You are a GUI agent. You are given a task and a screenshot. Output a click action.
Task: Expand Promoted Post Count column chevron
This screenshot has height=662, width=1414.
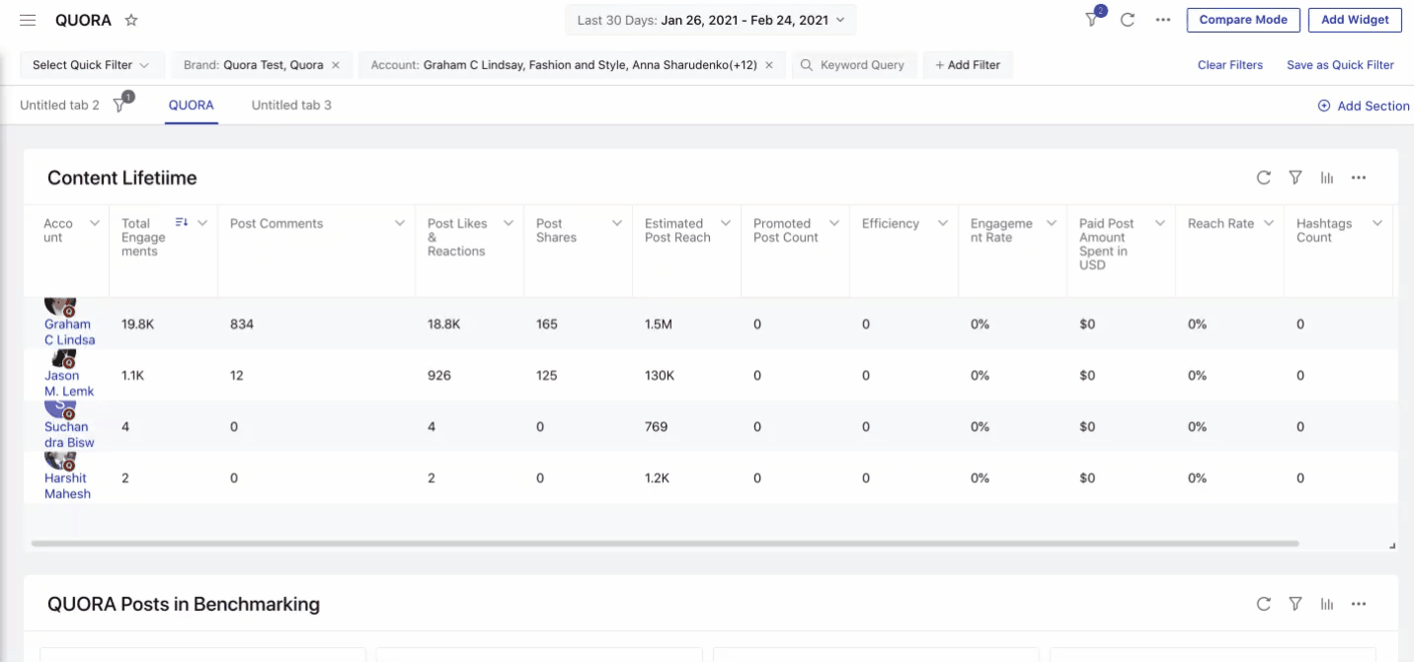coord(834,224)
